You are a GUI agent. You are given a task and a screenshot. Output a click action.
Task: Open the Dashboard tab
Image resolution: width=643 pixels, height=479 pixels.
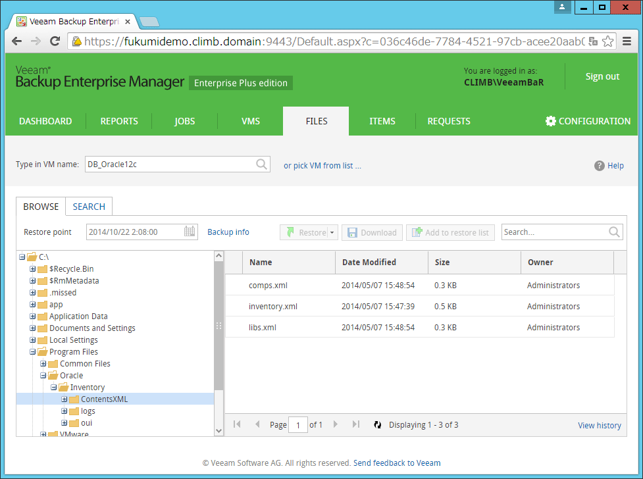pyautogui.click(x=45, y=121)
